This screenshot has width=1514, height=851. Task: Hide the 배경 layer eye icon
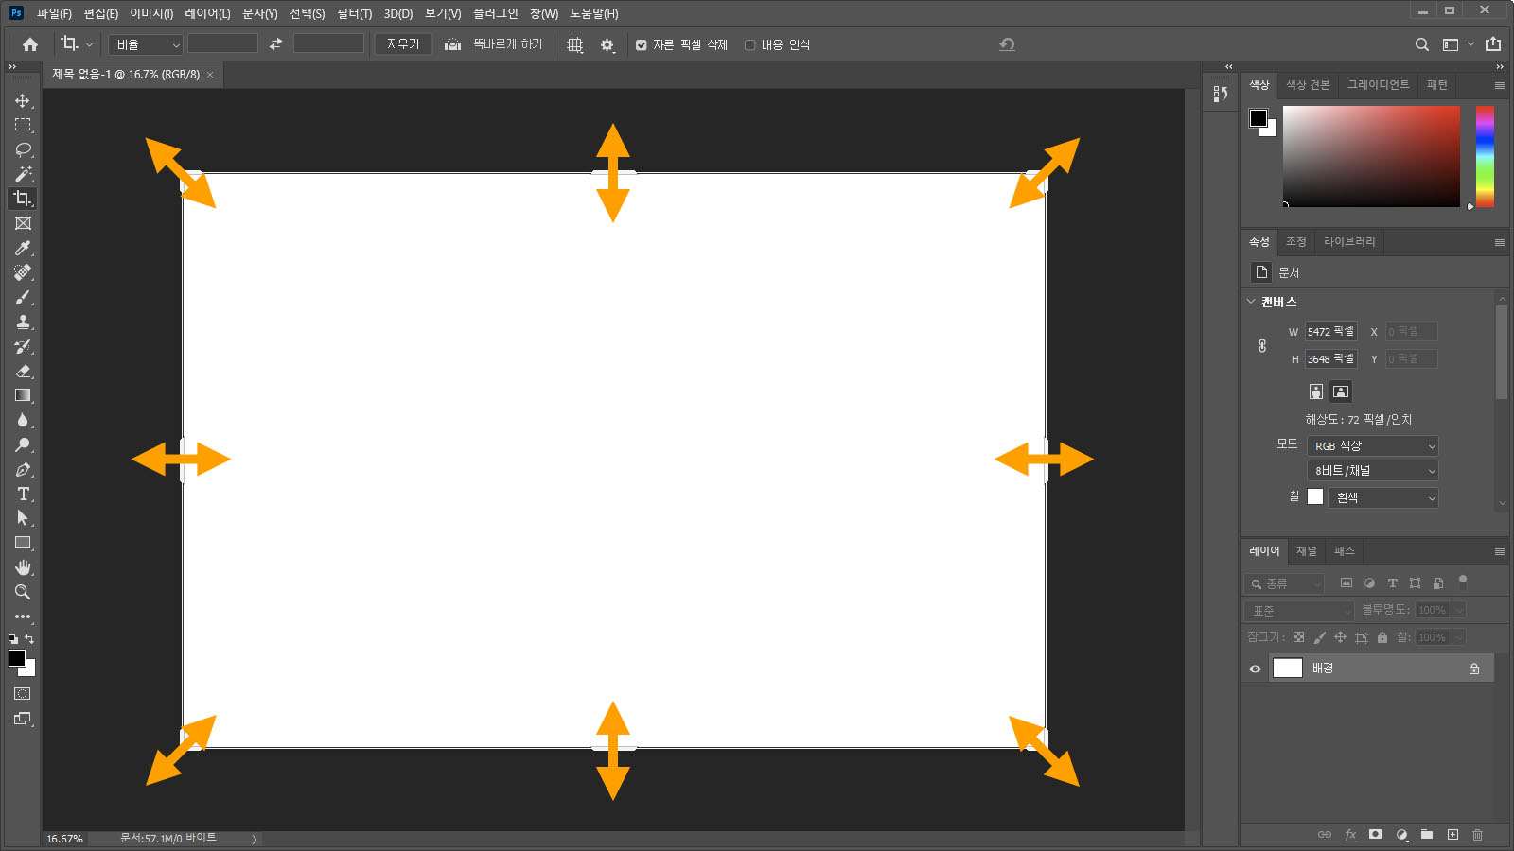click(1255, 669)
